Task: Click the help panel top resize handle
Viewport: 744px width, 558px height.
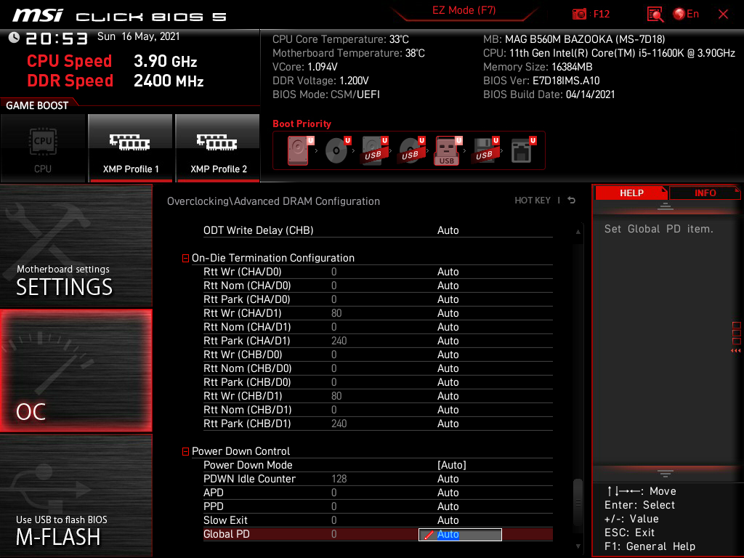Action: 666,206
